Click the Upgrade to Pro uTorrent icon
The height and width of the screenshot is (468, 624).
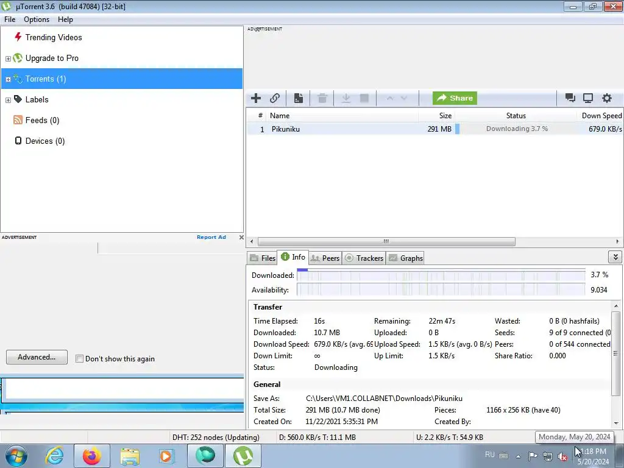(x=18, y=58)
